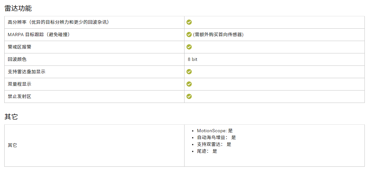Click the MARPA 目标跟踪 row label
This screenshot has width=371, height=170.
click(39, 35)
